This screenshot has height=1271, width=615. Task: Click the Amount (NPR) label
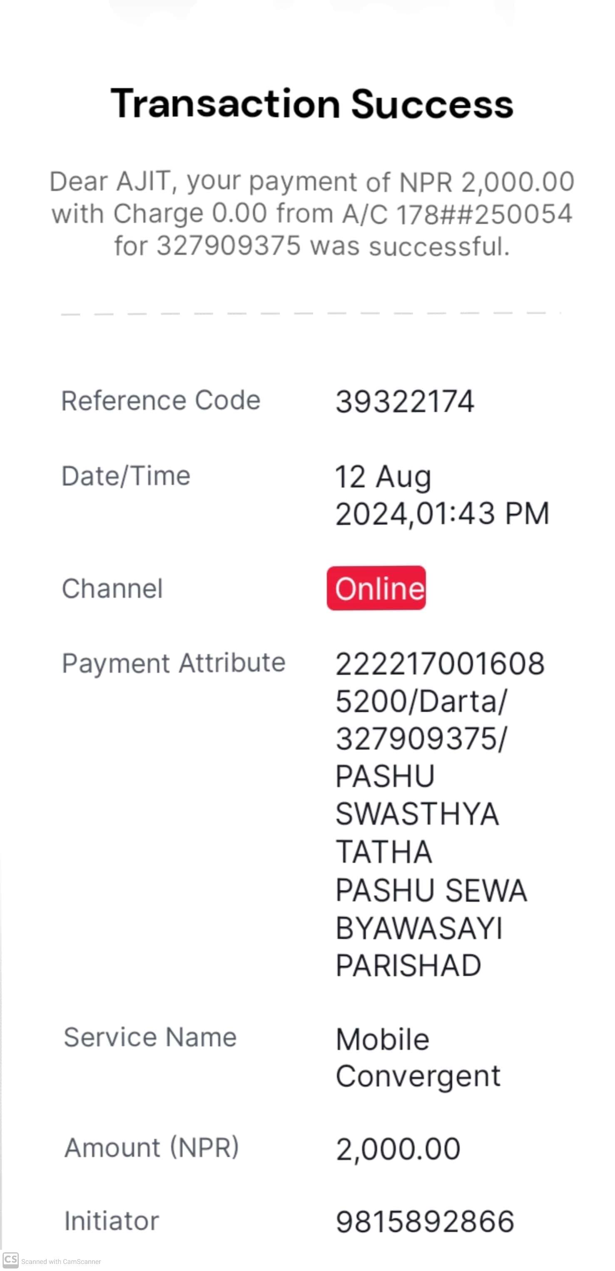coord(152,1147)
